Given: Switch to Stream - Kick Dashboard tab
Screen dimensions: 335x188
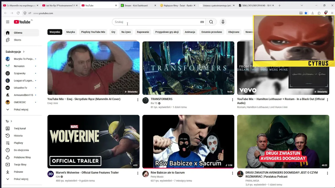Looking at the screenshot, I should click(138, 5).
